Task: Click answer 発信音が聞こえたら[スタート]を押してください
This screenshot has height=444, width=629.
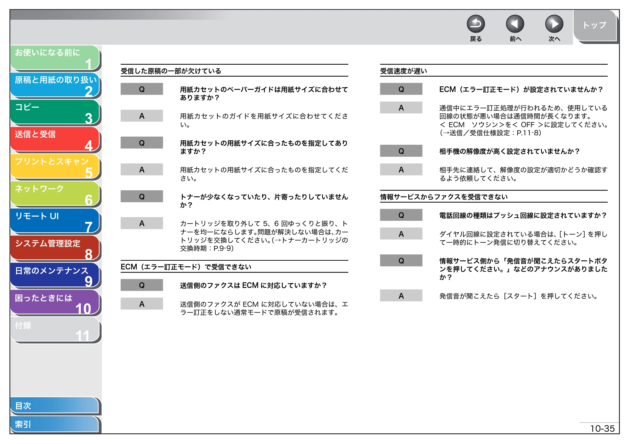Action: (x=518, y=296)
